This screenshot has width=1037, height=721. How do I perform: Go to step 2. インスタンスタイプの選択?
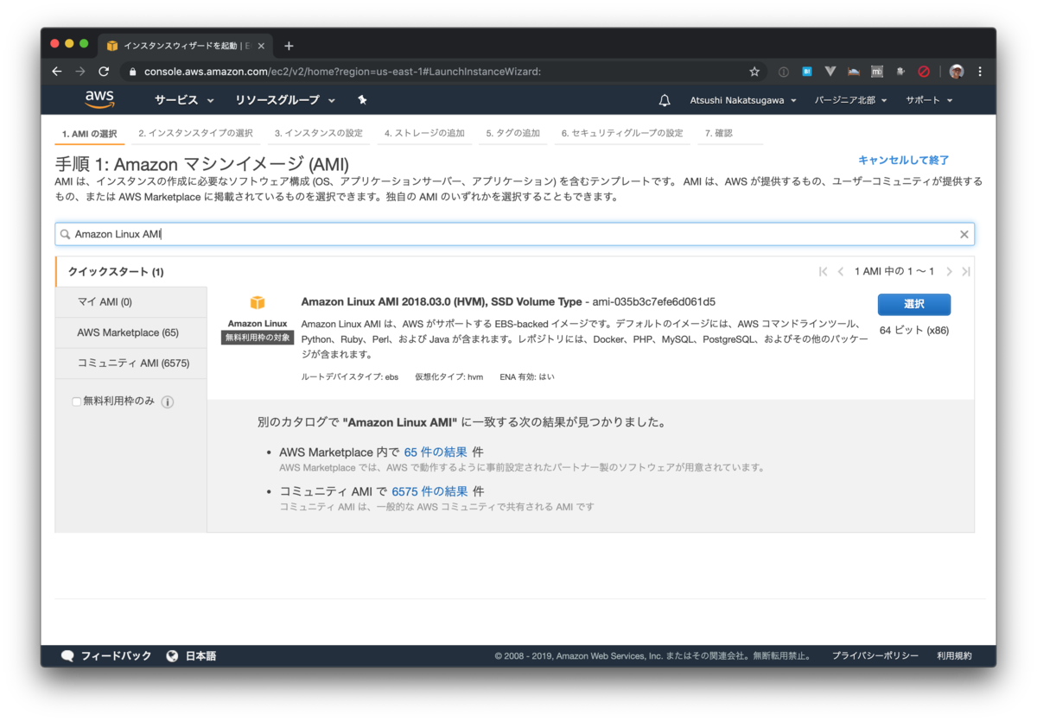pos(196,133)
